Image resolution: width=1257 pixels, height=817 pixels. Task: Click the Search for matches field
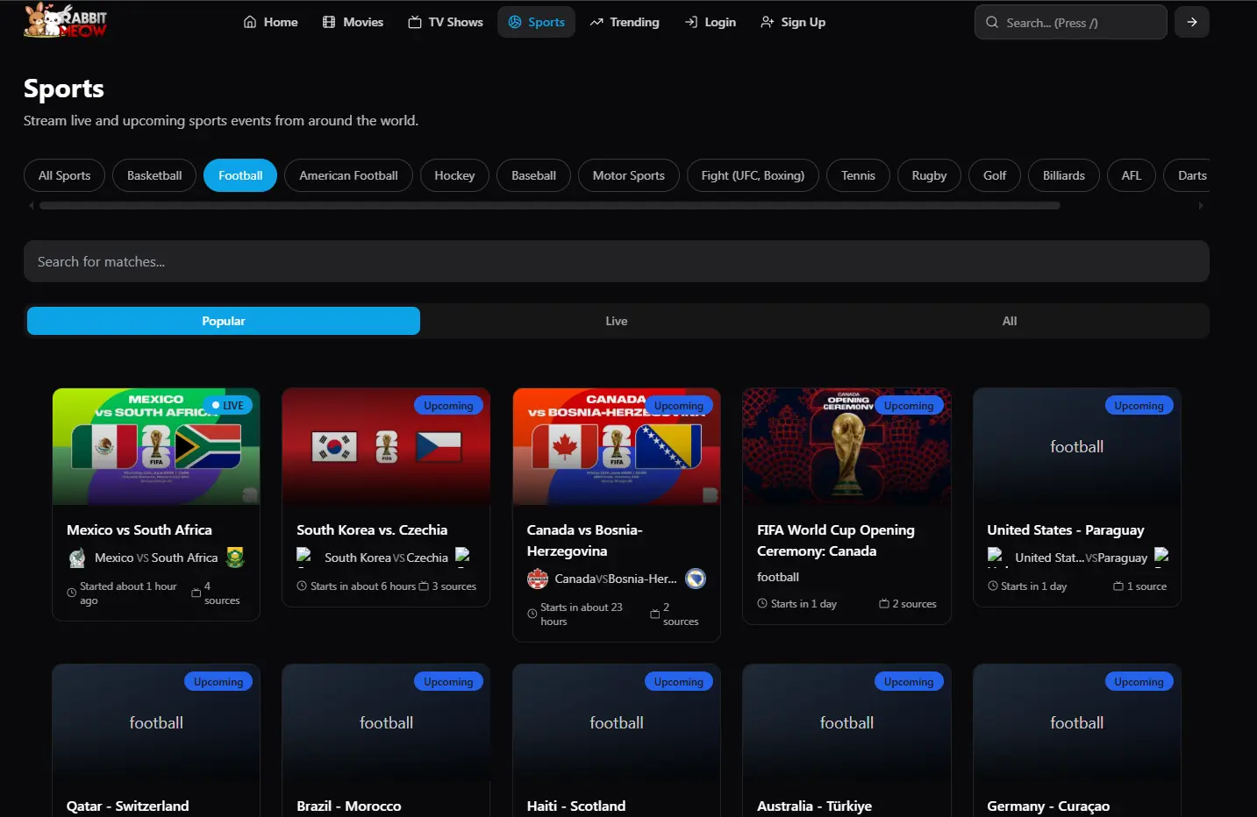click(617, 261)
